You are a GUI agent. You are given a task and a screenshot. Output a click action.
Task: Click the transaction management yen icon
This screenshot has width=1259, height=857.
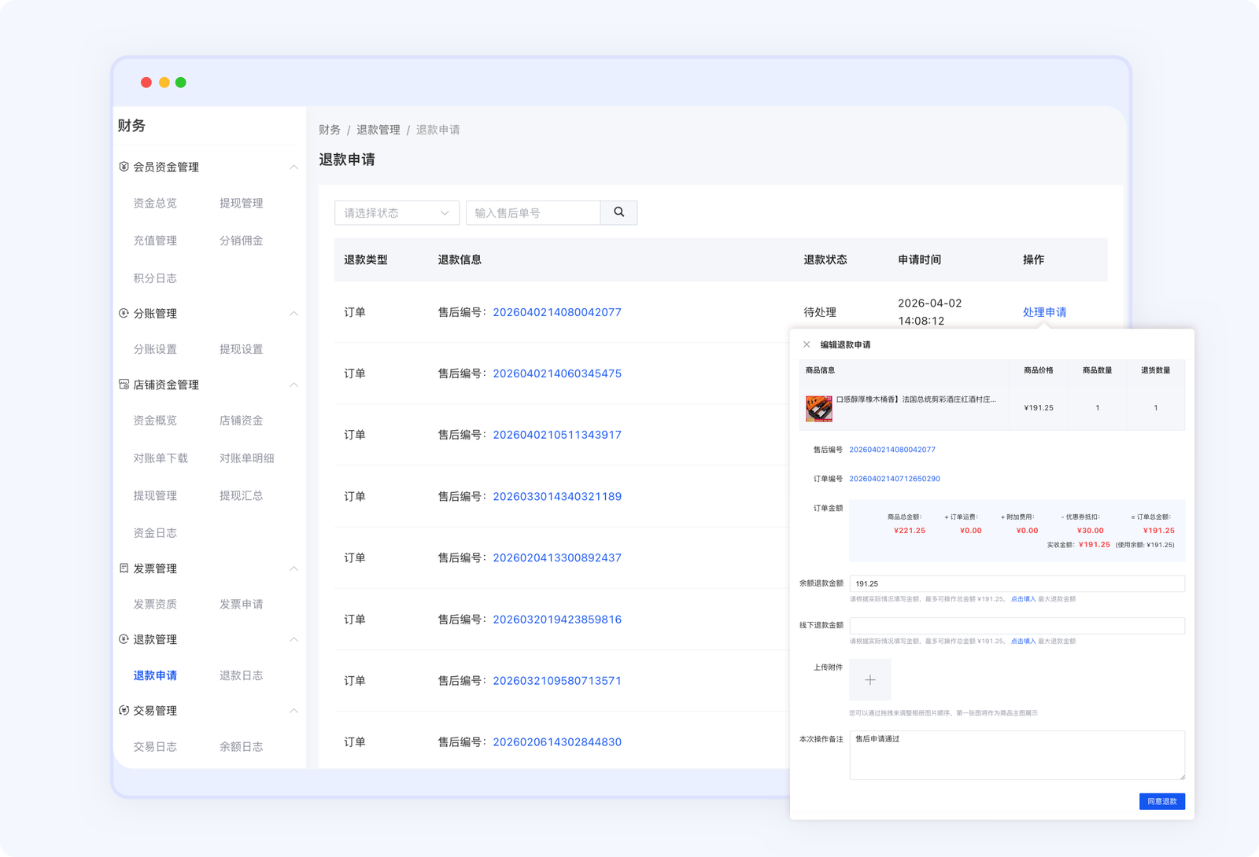[x=124, y=711]
